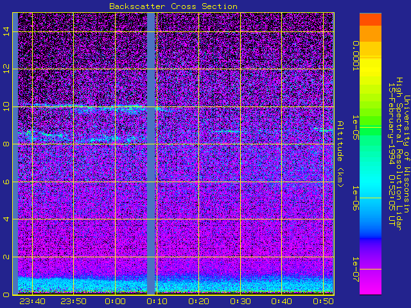The image size is (411, 308).
Task: Click the 0:10 time axis label
Action: 157,302
